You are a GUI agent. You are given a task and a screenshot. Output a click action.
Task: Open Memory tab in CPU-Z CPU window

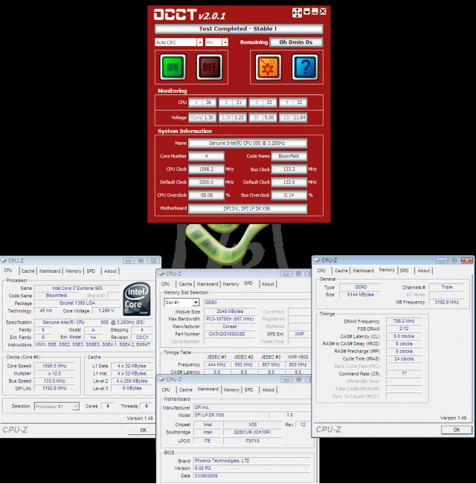click(73, 271)
